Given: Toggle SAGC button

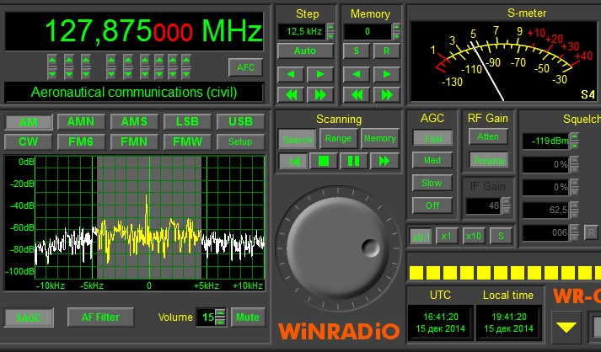Looking at the screenshot, I should pos(30,318).
